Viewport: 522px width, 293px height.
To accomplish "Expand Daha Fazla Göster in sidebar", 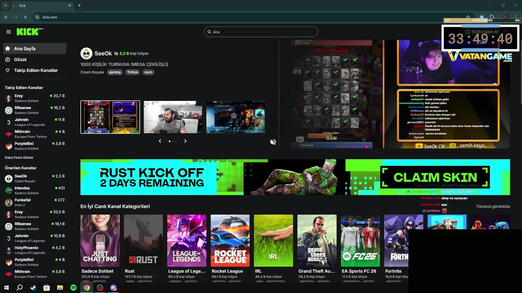I will [19, 157].
